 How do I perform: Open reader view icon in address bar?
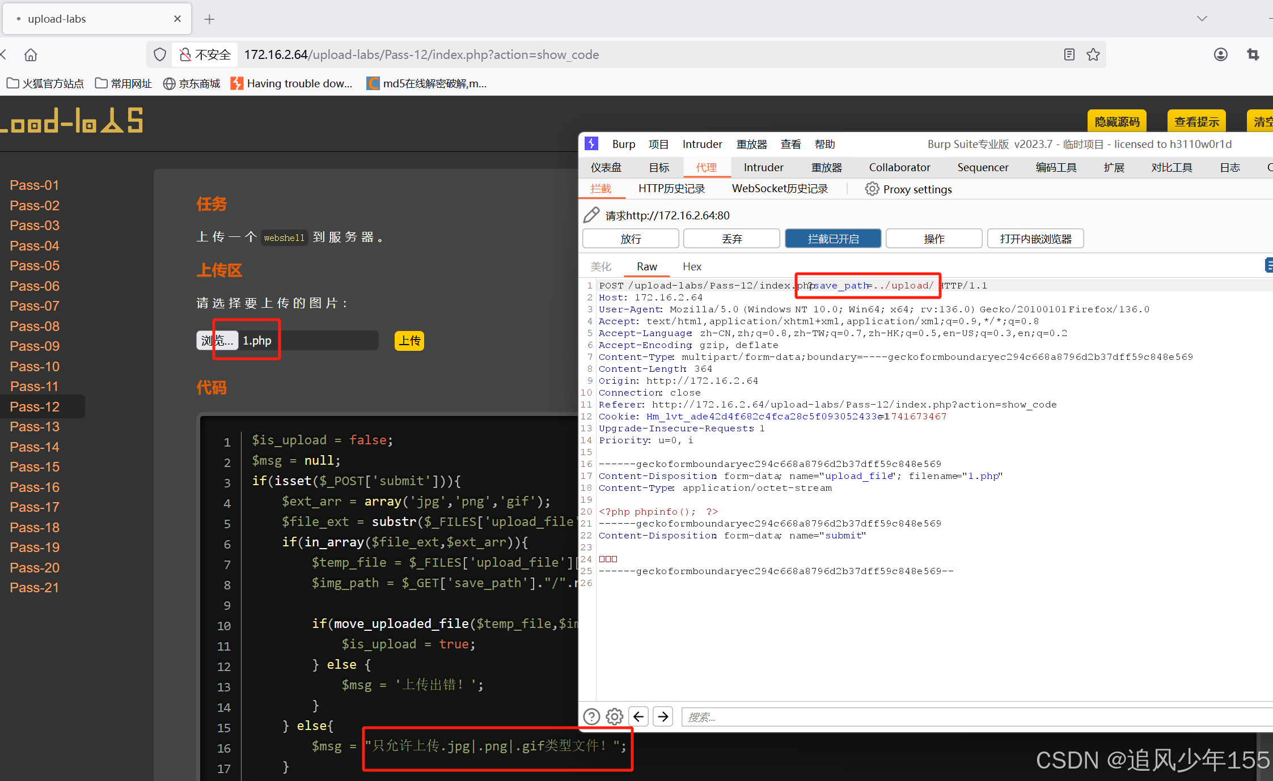(x=1069, y=55)
